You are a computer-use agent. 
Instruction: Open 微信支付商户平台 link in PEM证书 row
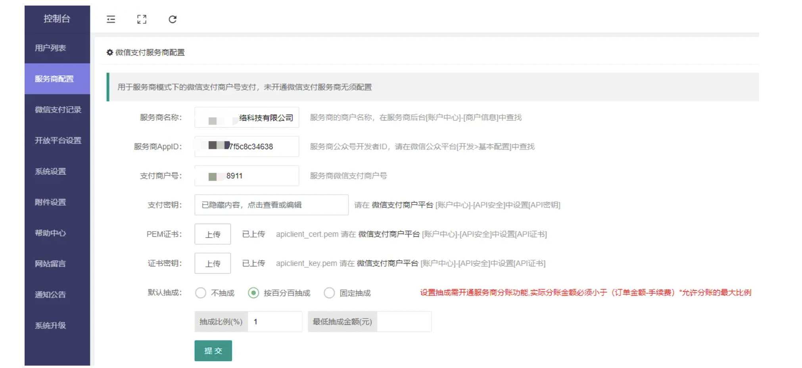[389, 234]
